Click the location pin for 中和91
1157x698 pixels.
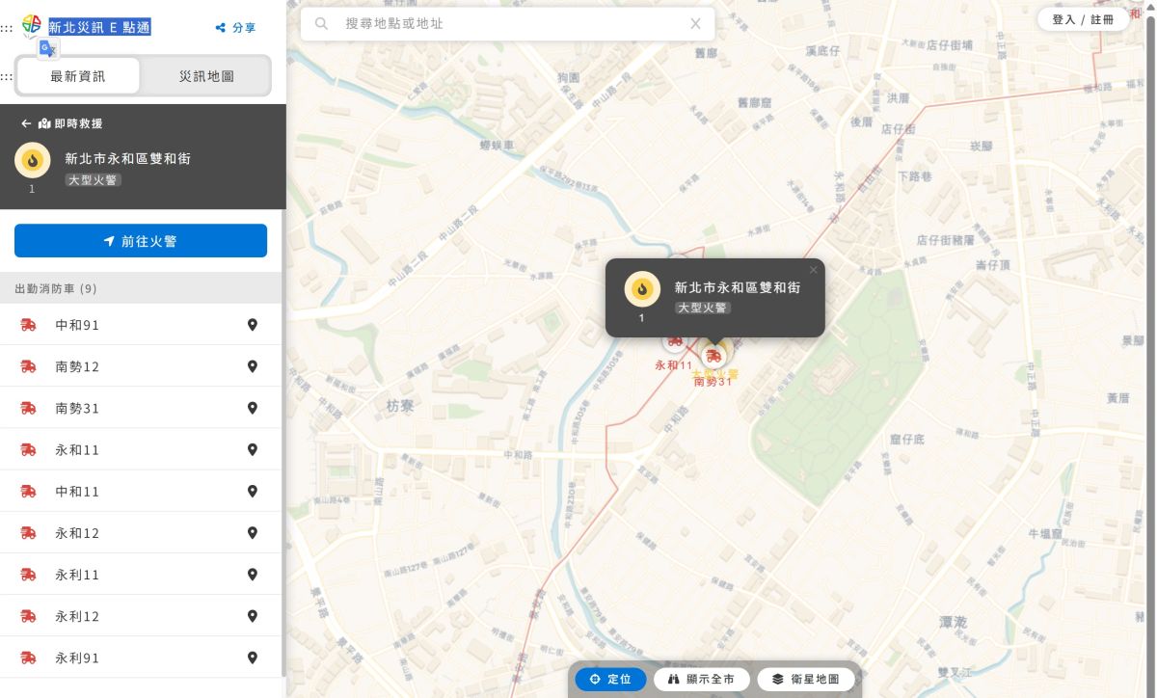[253, 325]
